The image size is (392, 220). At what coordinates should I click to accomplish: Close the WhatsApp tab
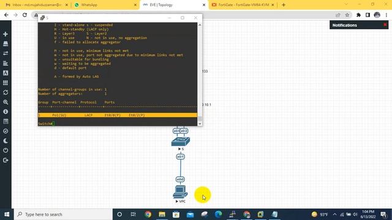pos(135,5)
